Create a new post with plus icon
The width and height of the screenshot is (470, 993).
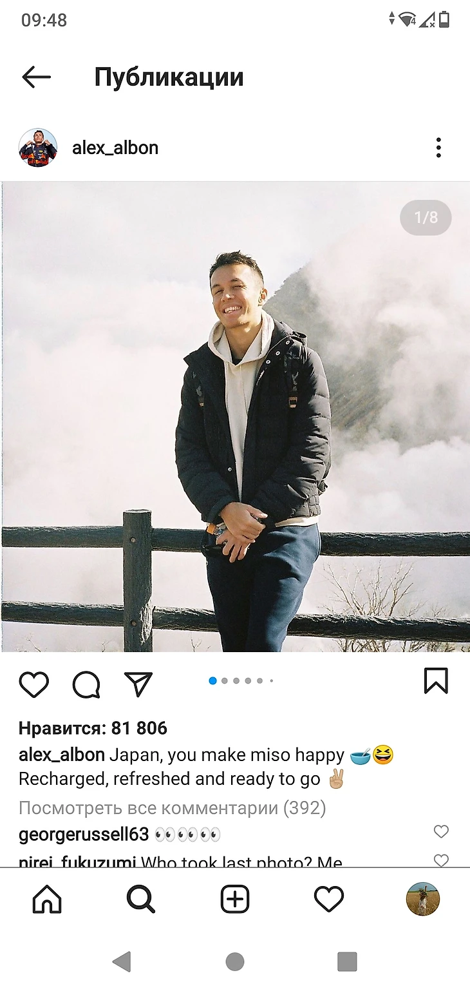pyautogui.click(x=235, y=899)
